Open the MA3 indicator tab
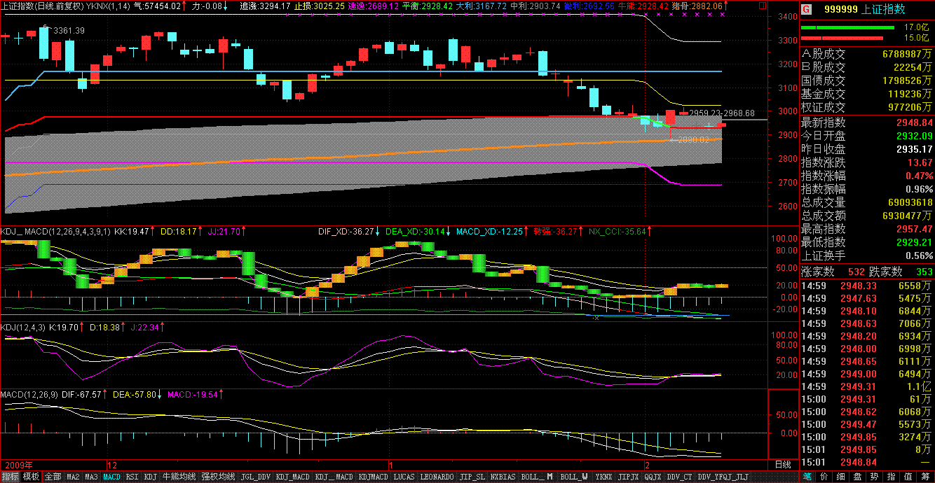The image size is (935, 483). coord(92,477)
